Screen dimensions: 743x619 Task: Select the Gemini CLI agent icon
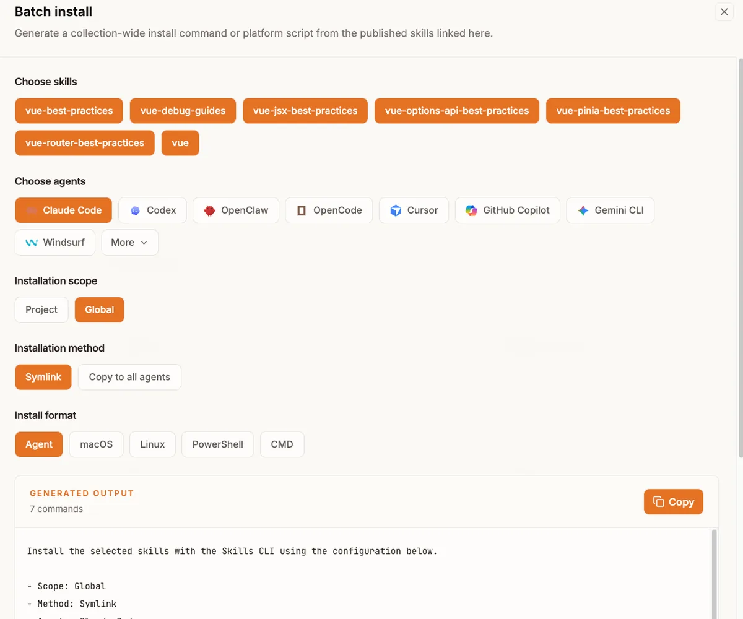[x=583, y=210]
